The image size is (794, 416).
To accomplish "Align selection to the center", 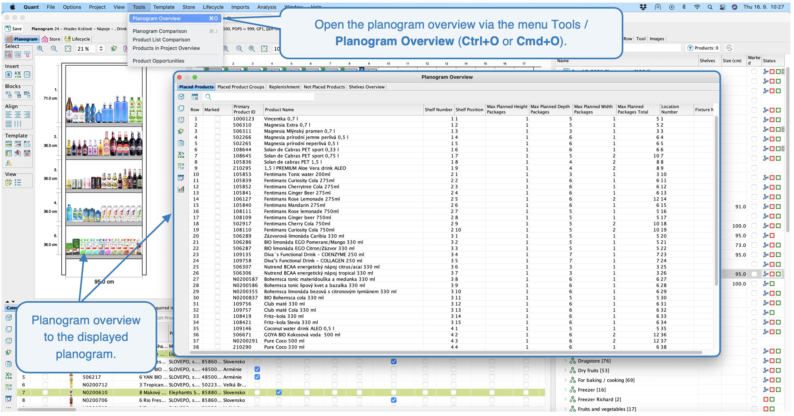I will pyautogui.click(x=18, y=115).
